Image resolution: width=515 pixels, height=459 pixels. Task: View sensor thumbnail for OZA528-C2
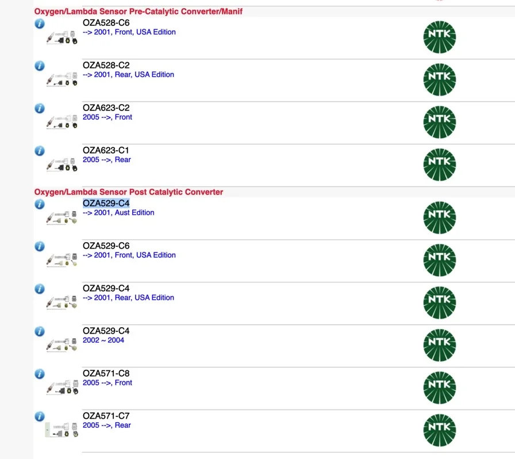(x=62, y=79)
